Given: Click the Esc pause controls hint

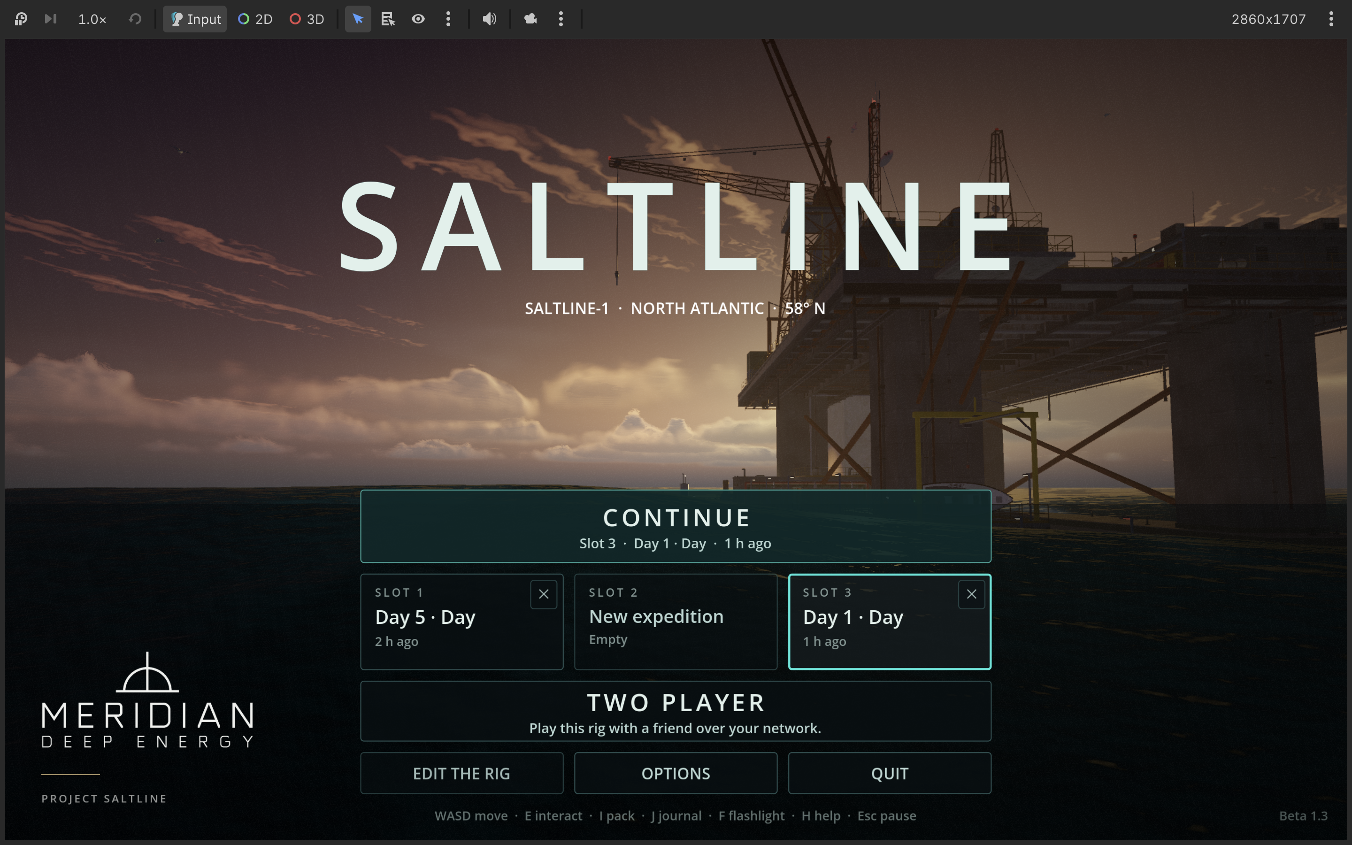Looking at the screenshot, I should [887, 816].
